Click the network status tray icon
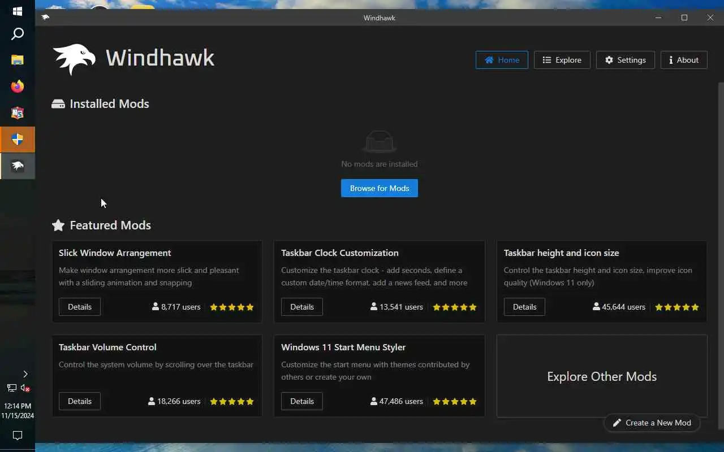Image resolution: width=724 pixels, height=452 pixels. (x=11, y=388)
